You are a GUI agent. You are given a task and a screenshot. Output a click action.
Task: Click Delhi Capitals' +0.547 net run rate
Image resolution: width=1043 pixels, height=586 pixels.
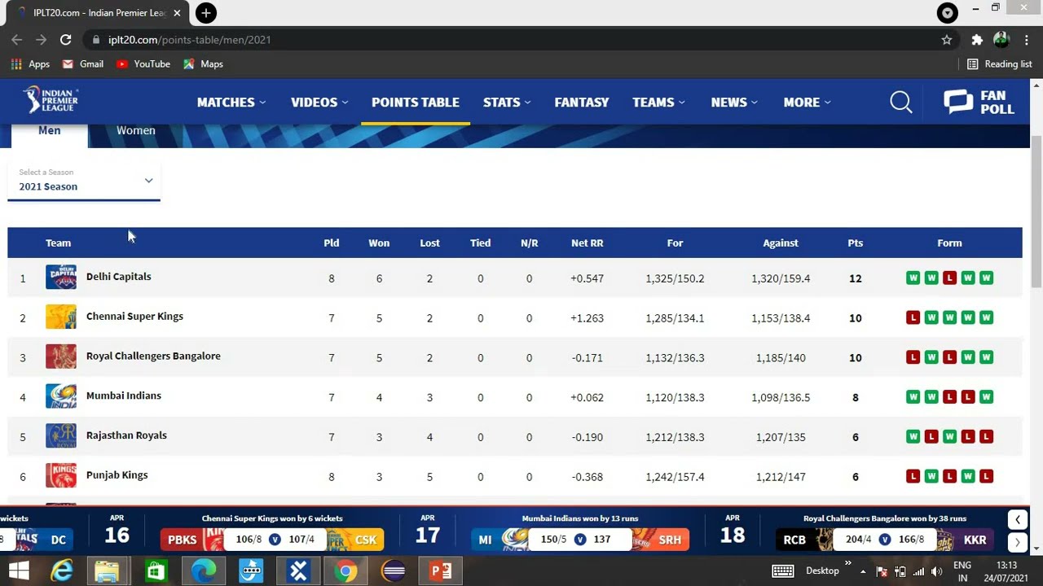(587, 278)
